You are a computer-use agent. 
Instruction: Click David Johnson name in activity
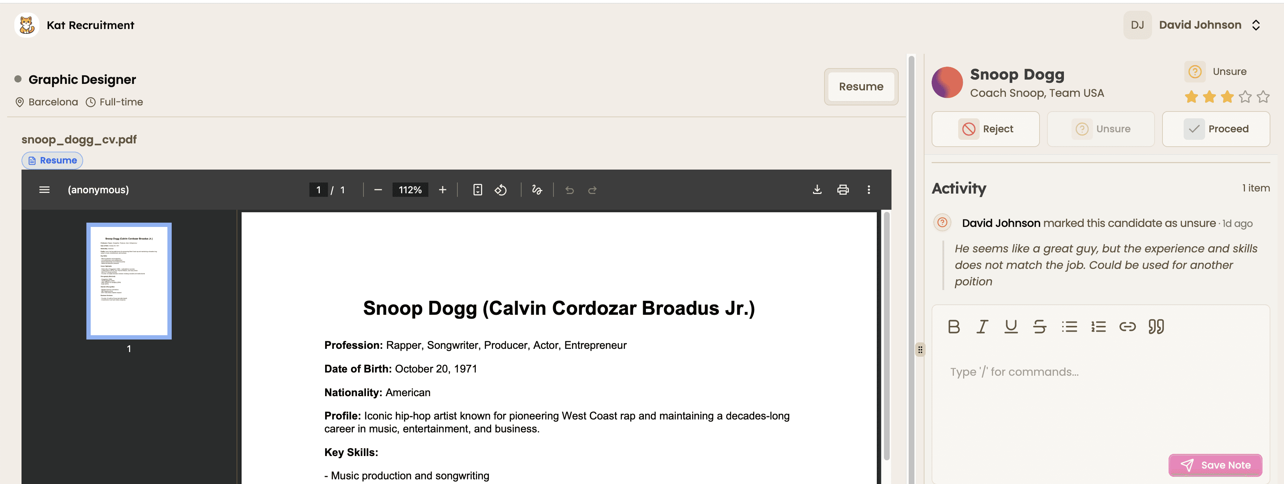coord(1001,223)
